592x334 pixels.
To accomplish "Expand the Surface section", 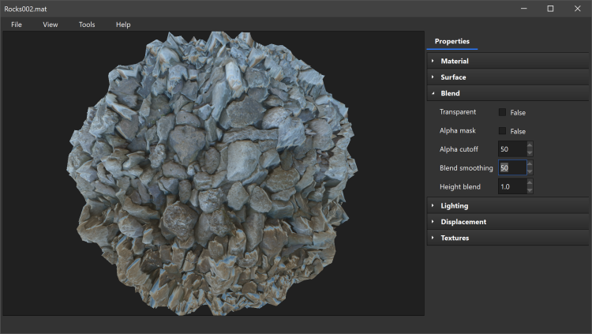I will point(453,77).
